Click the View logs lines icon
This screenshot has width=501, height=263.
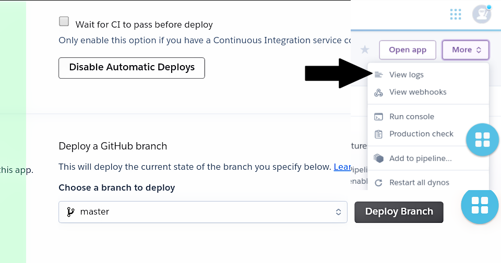pyautogui.click(x=378, y=75)
